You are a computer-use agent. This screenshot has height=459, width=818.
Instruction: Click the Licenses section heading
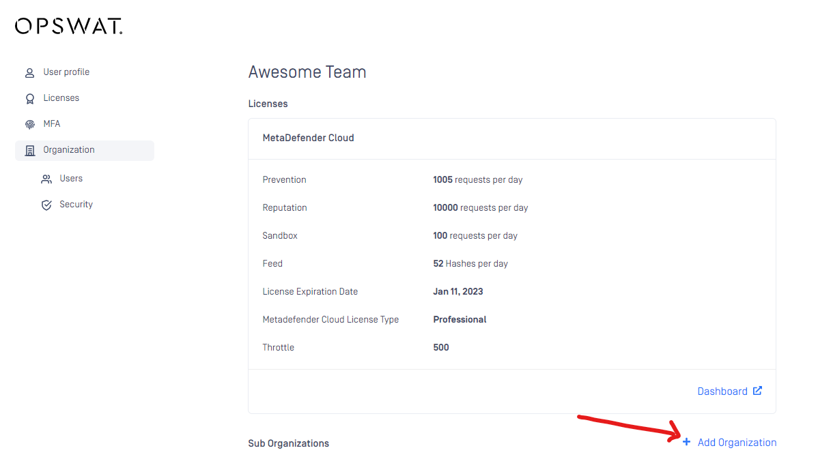(268, 104)
